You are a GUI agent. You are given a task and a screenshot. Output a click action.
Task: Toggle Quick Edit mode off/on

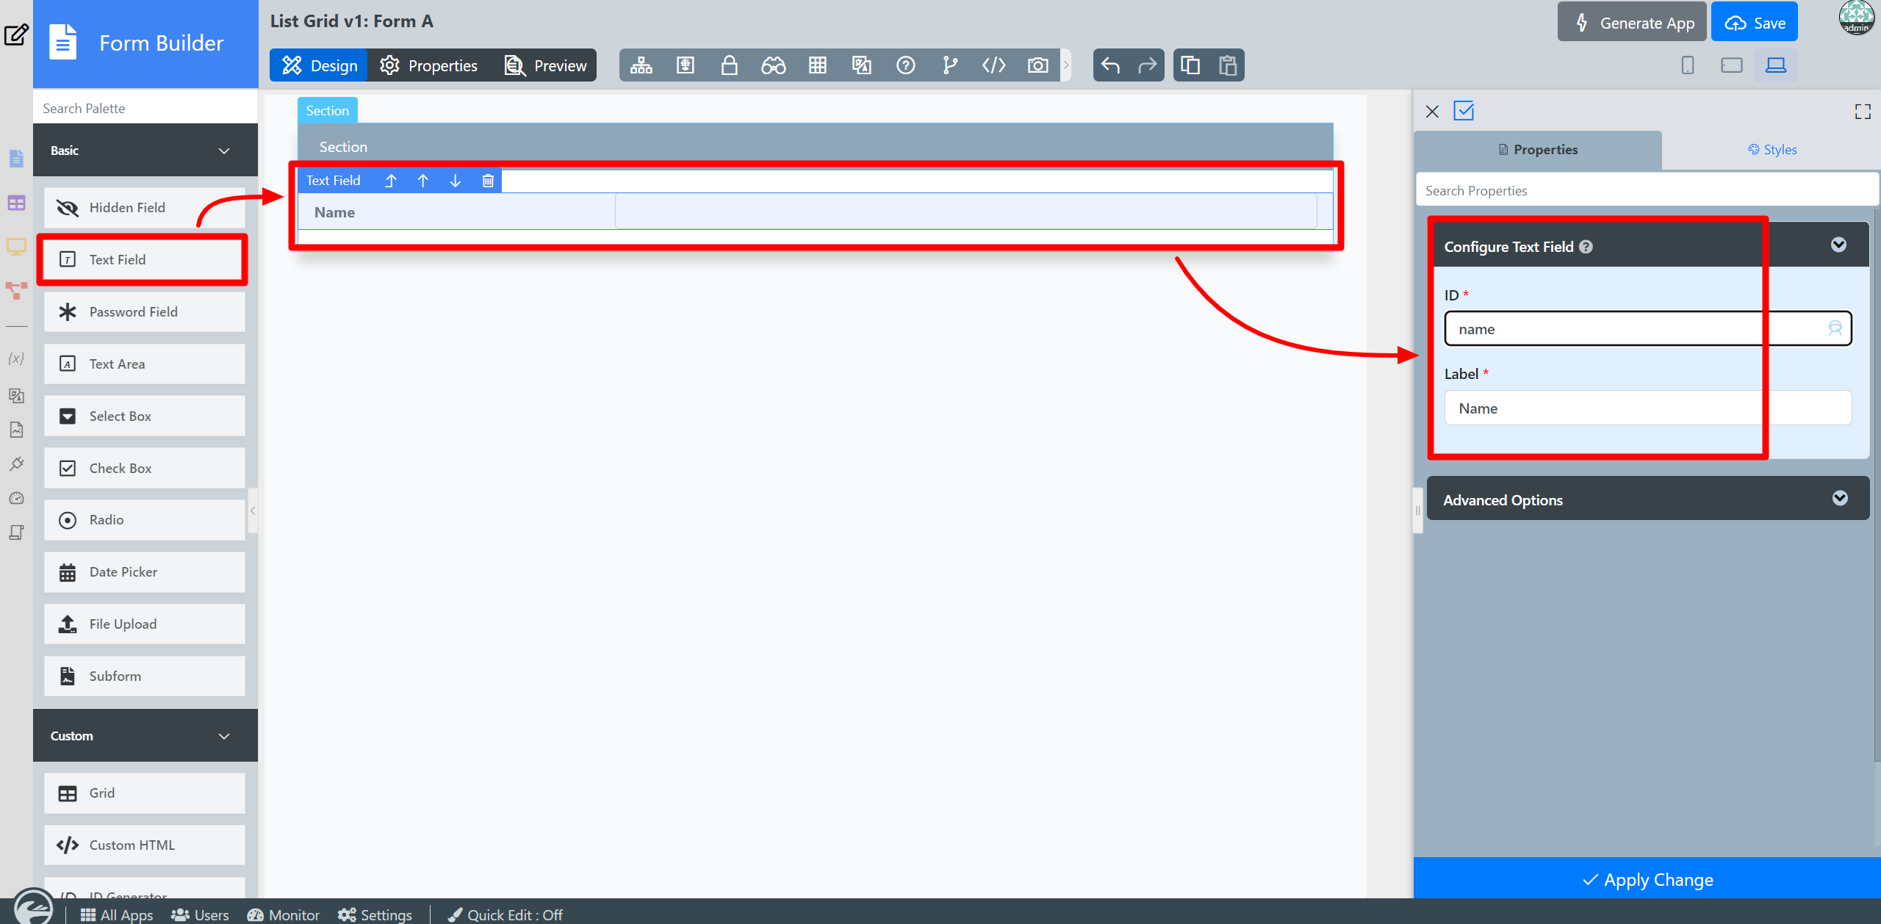tap(506, 914)
